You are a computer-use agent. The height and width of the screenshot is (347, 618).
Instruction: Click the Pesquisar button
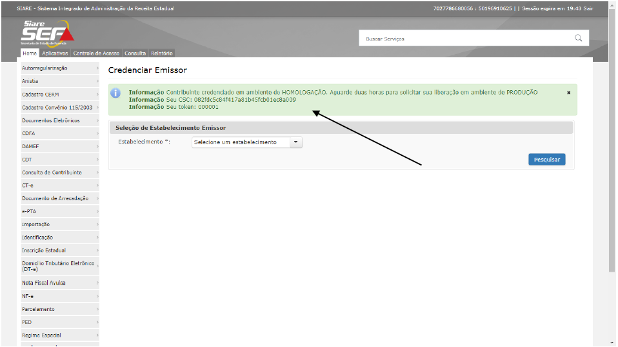546,160
